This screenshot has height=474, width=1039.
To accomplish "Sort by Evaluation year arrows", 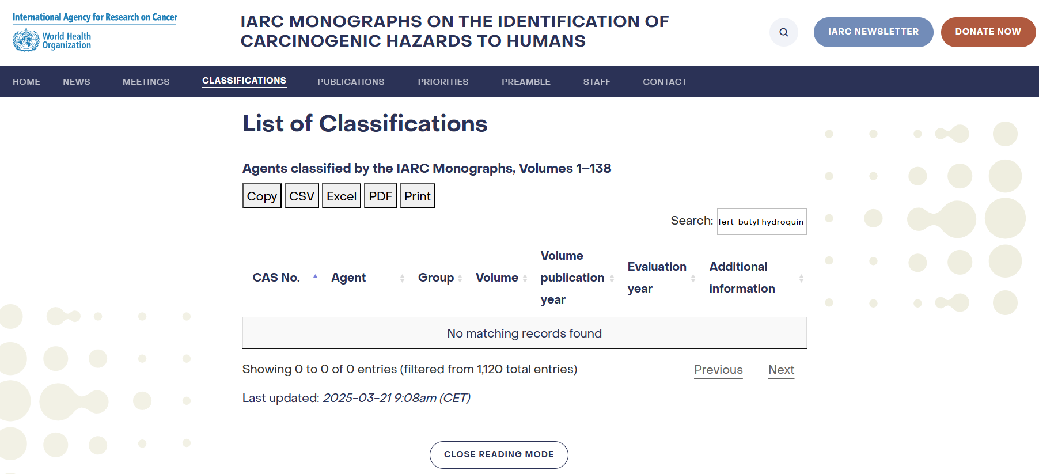I will pos(693,278).
